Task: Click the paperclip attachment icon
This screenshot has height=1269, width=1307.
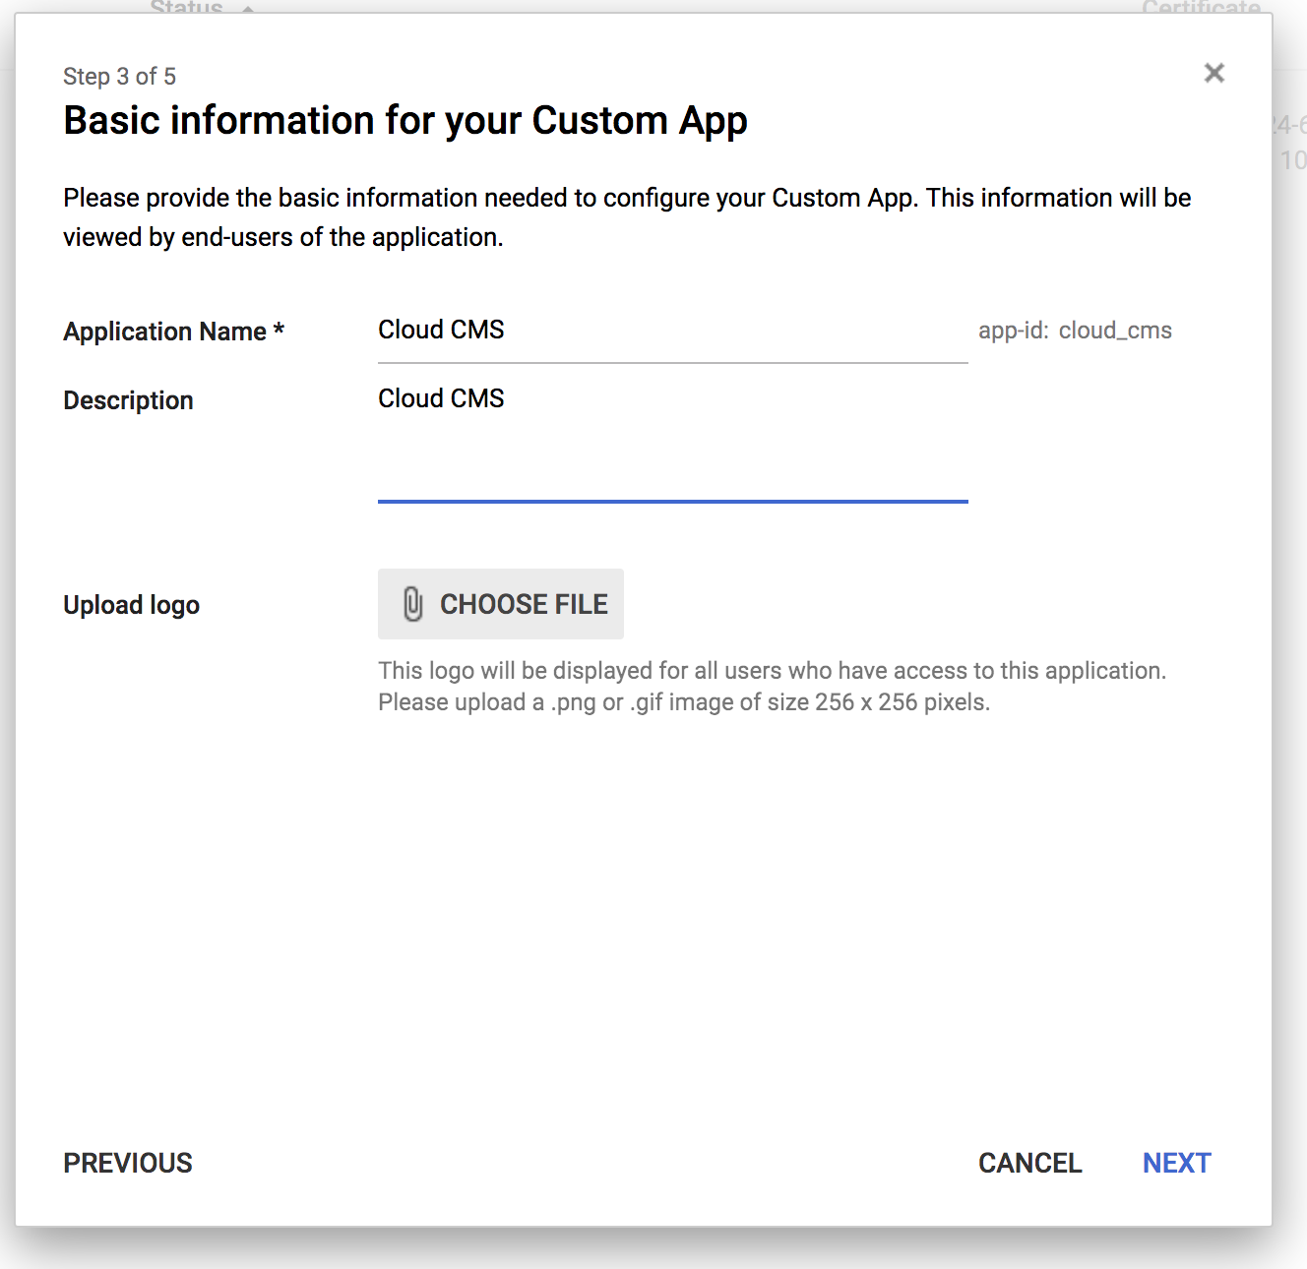Action: pos(413,604)
